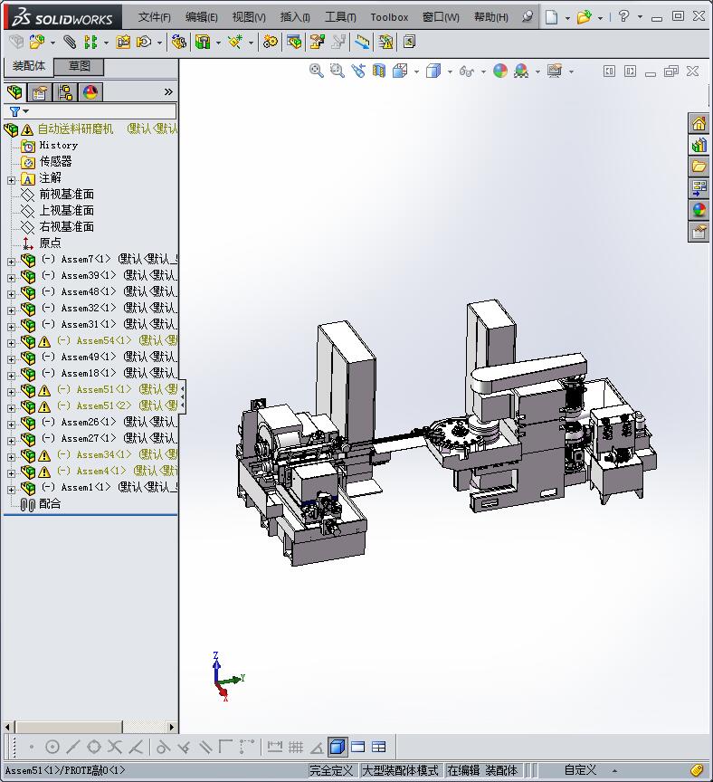
Task: Open the 文件(F) menu
Action: [x=155, y=17]
